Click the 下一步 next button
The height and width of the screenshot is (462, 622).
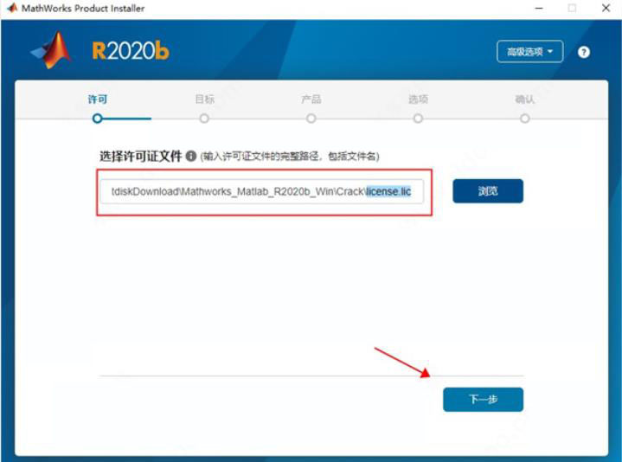tap(484, 400)
